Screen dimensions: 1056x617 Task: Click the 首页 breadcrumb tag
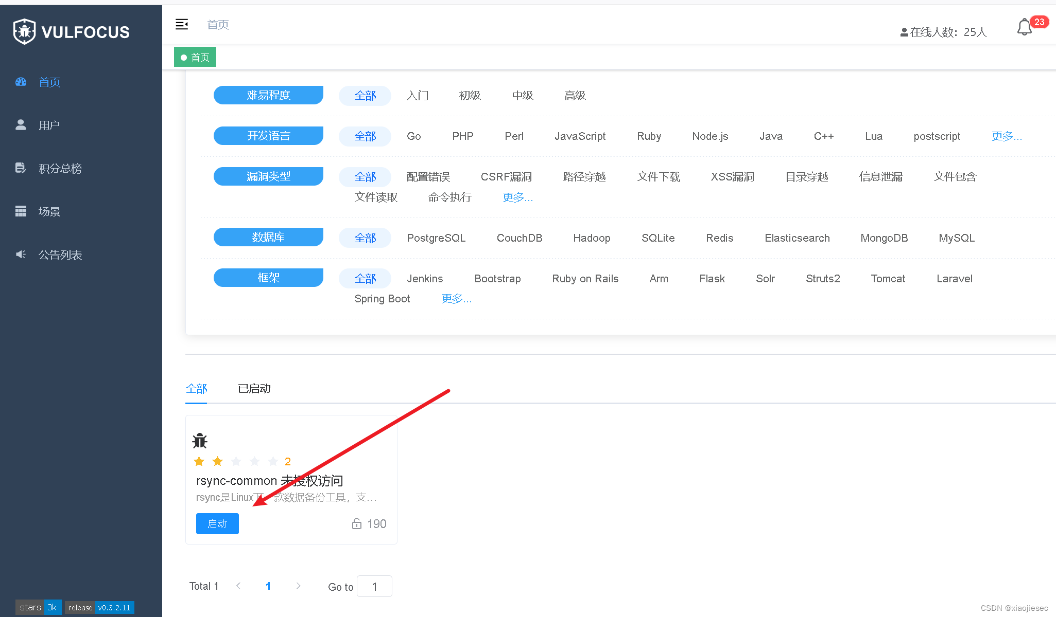195,57
